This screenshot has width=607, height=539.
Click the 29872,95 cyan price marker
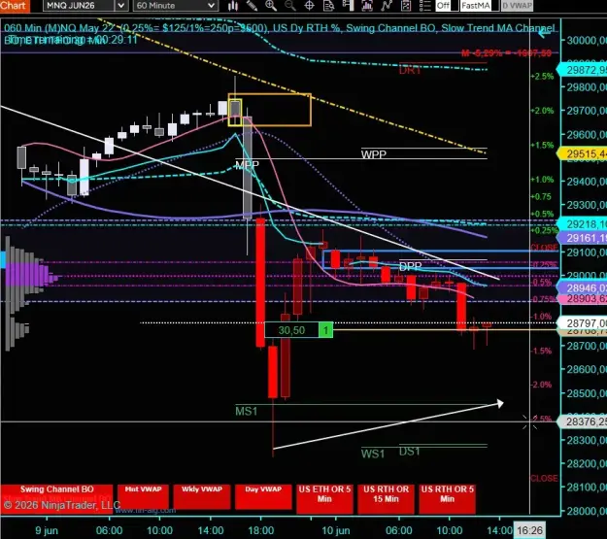(x=582, y=70)
